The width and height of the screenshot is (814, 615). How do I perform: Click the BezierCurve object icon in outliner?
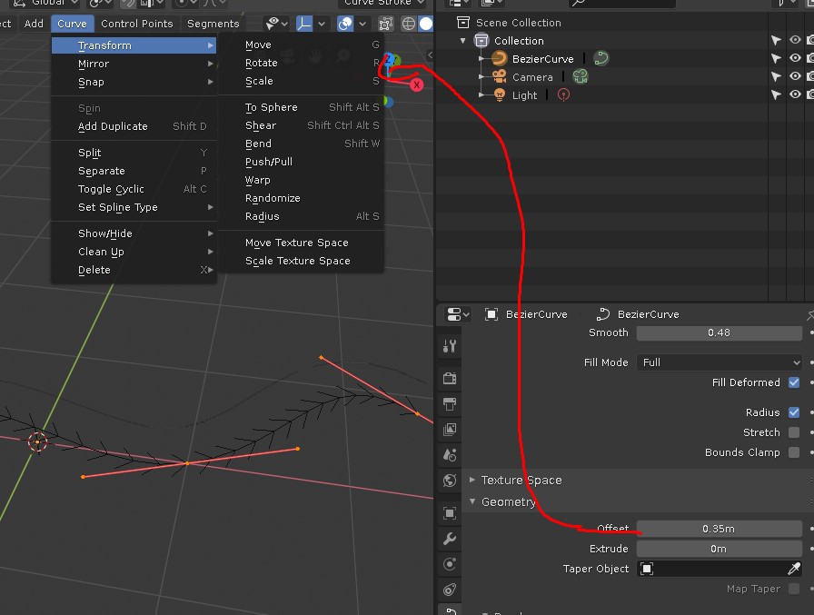(x=499, y=59)
